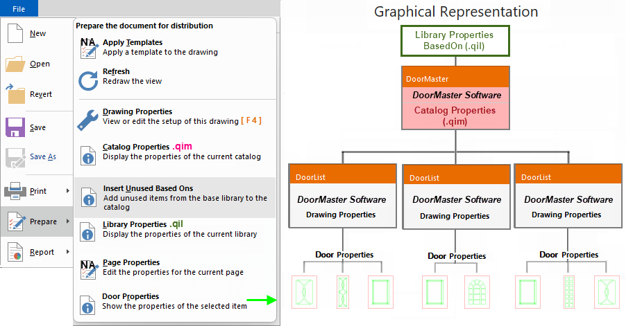Select narrow grid door under right DoorList
The width and height of the screenshot is (633, 326).
tap(569, 292)
